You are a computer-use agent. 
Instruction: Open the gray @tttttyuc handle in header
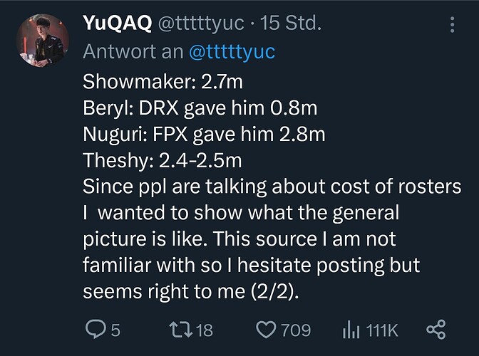tap(201, 23)
